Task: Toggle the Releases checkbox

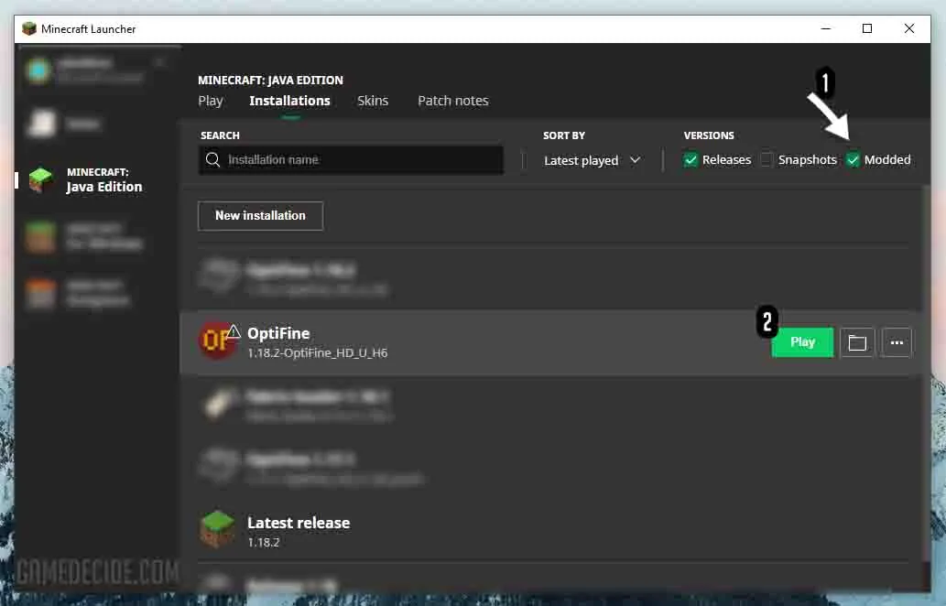Action: (x=690, y=160)
